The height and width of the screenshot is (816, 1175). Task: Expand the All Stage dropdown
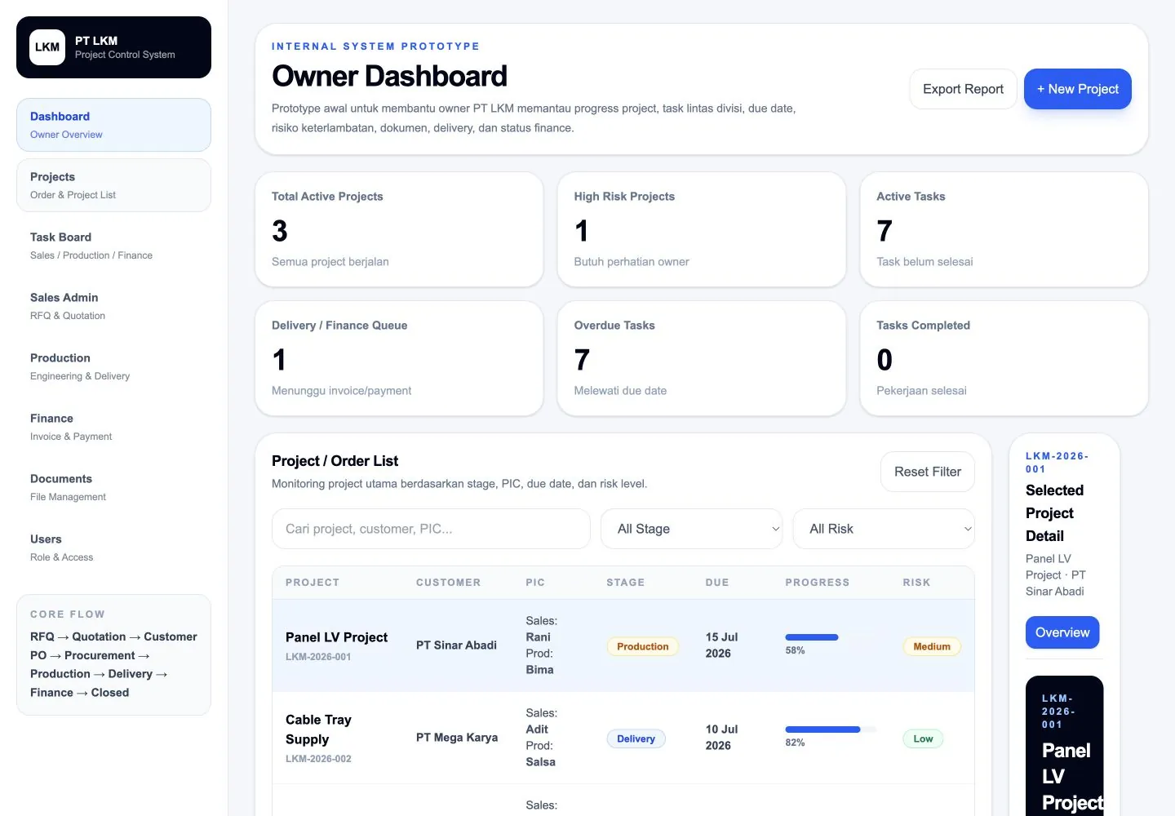tap(692, 529)
